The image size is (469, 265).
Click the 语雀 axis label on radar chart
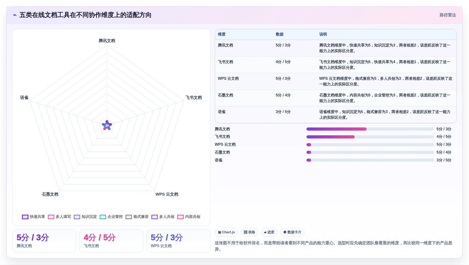coord(24,98)
